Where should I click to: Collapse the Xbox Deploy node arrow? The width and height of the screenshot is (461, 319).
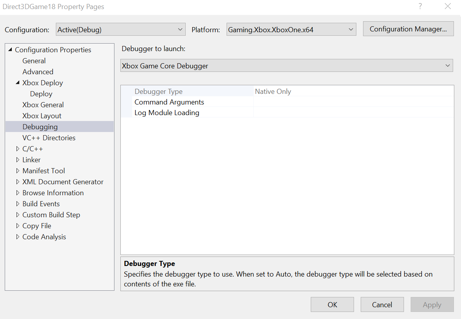[18, 82]
